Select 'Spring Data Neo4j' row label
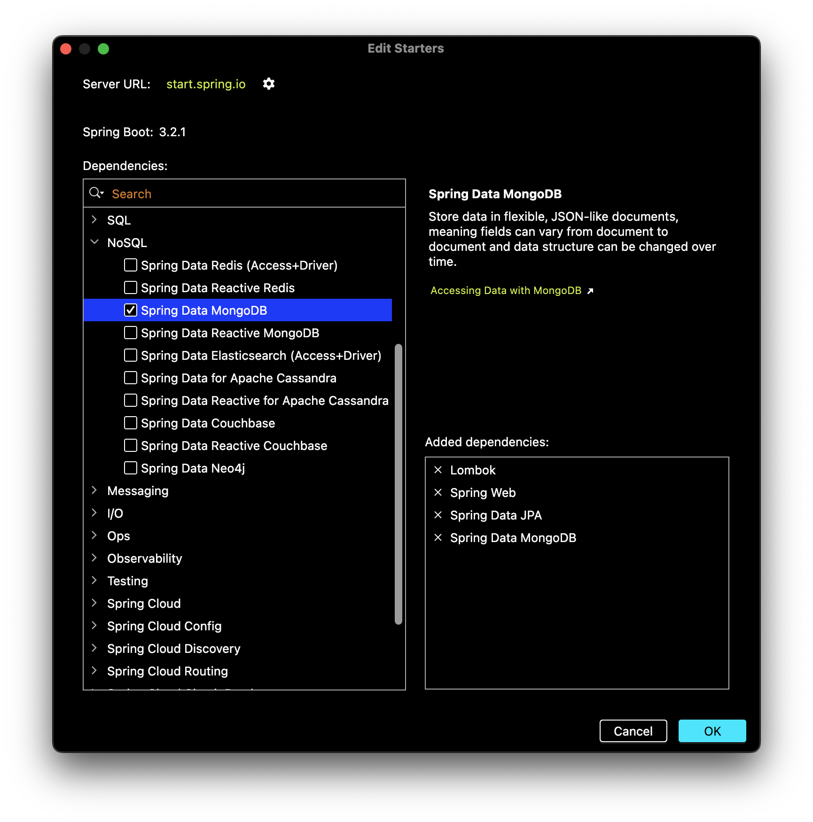Viewport: 813px width, 822px height. click(193, 468)
